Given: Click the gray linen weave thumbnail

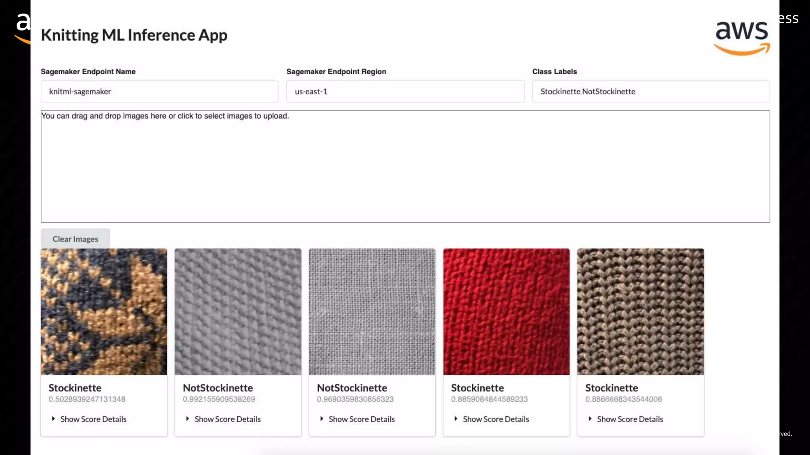Looking at the screenshot, I should tap(372, 312).
